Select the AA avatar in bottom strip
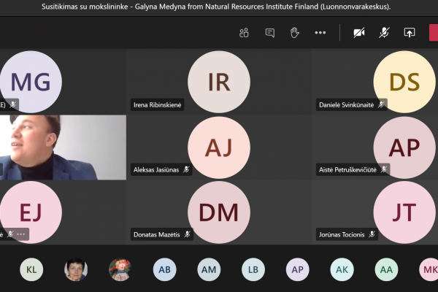Screen dimensions: 438x292 click(x=386, y=269)
